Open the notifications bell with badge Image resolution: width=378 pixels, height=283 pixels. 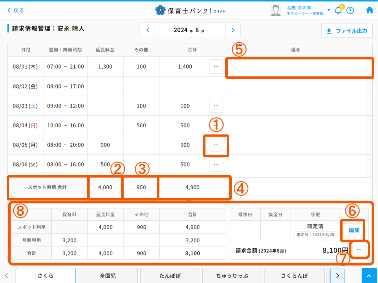(338, 10)
